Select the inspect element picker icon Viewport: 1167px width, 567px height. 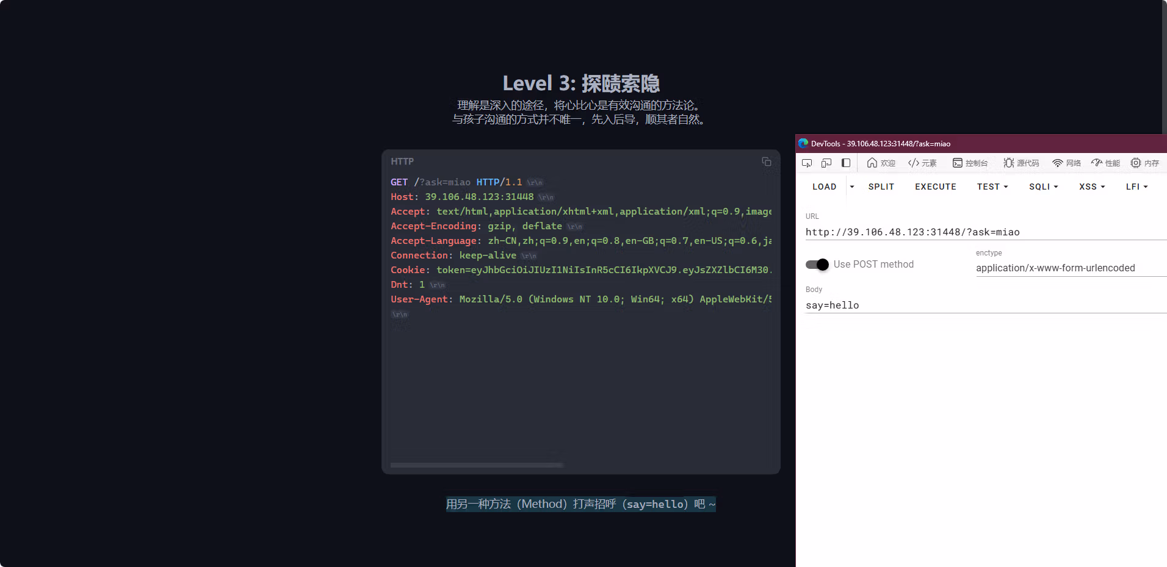click(807, 163)
